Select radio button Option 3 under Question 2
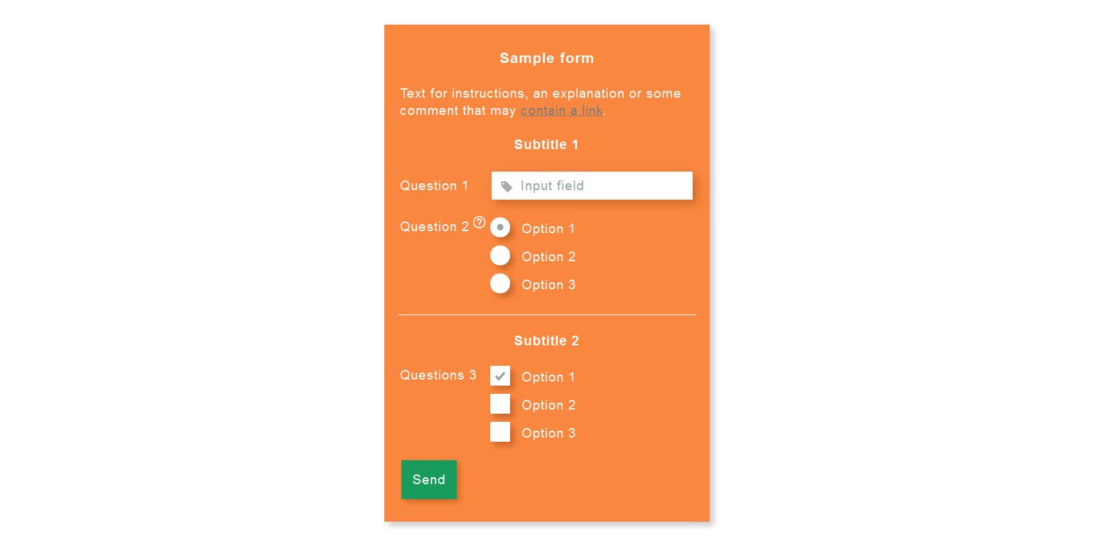The width and height of the screenshot is (1094, 547). tap(501, 283)
